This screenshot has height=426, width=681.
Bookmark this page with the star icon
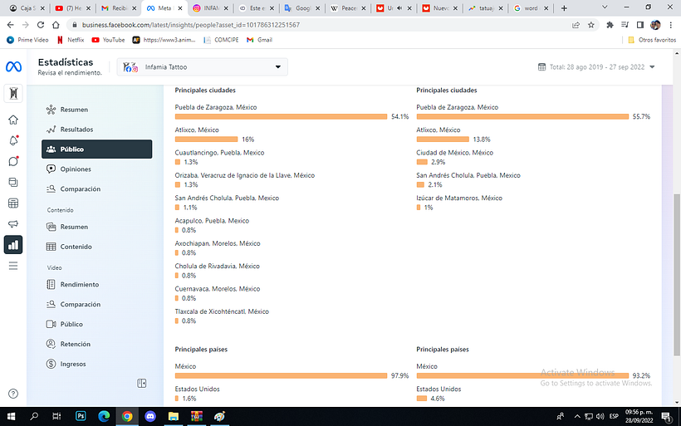591,25
